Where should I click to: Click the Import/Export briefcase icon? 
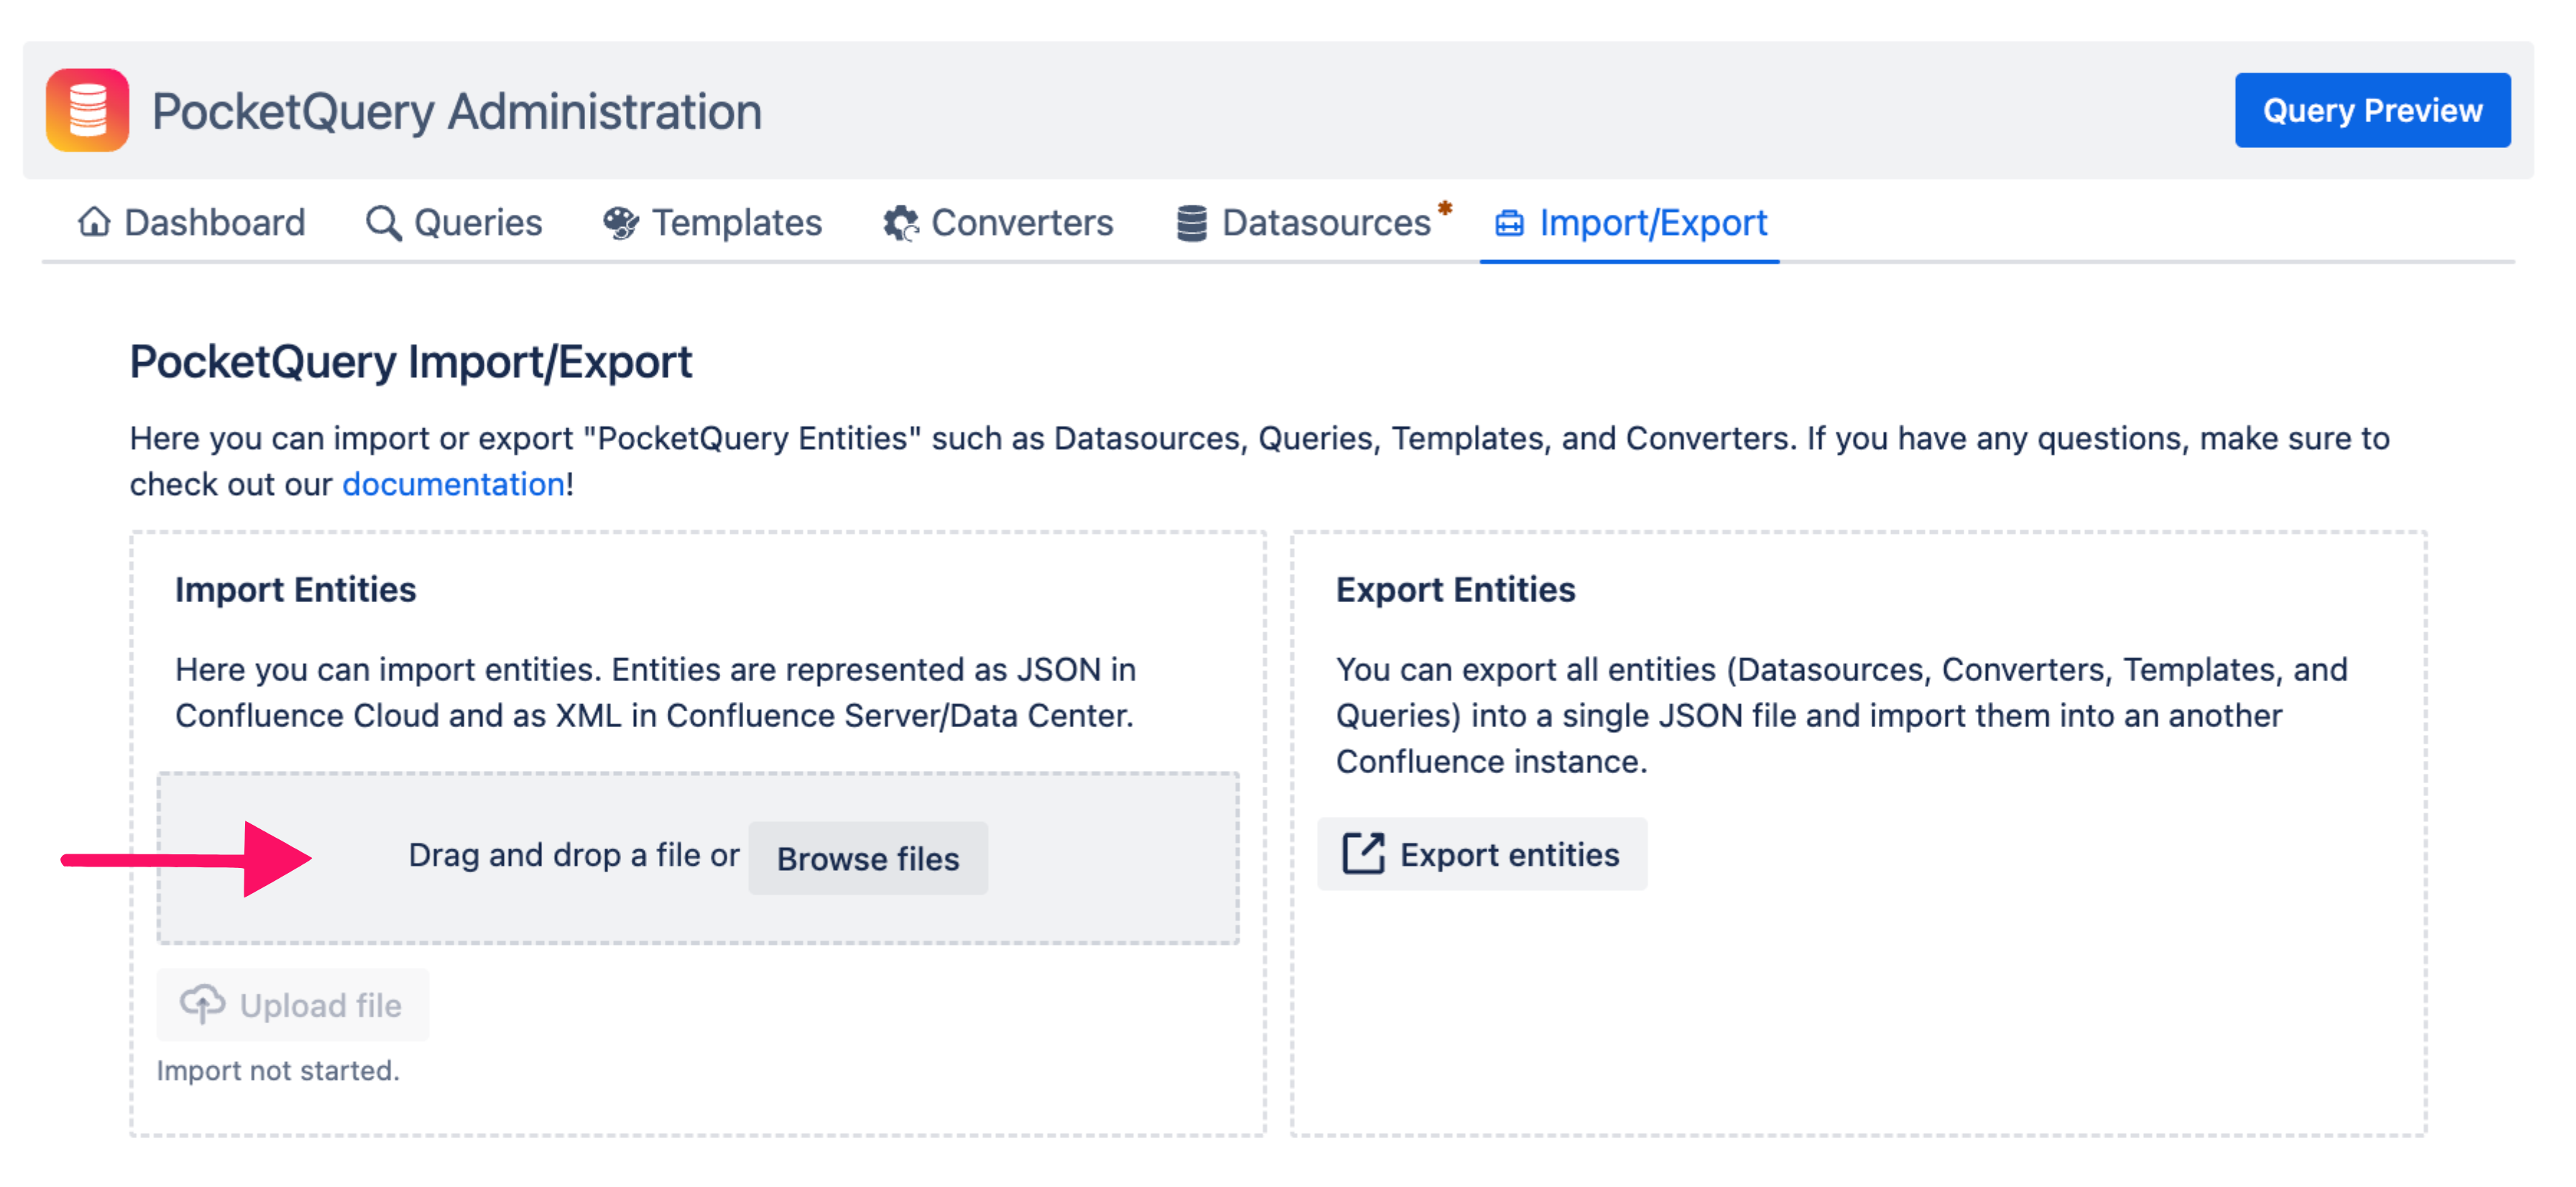[1509, 222]
